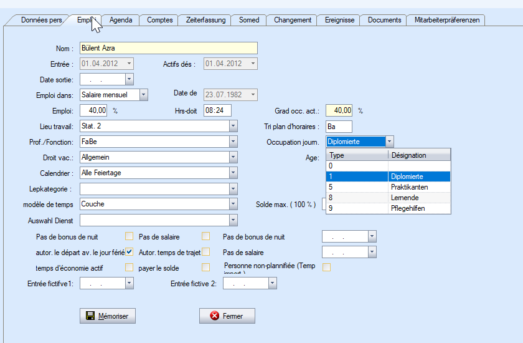The width and height of the screenshot is (523, 343).
Task: Enable the first 'Pas de bonus de nuit' checkbox
Action: click(x=130, y=236)
